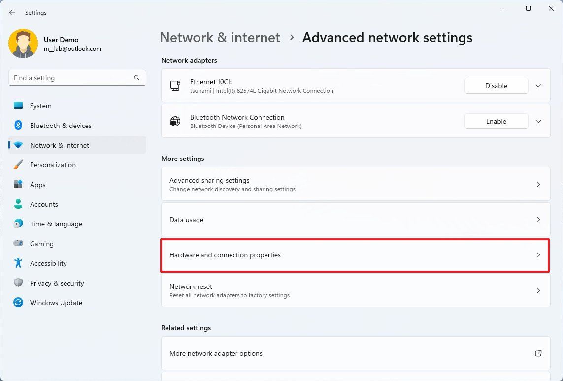Viewport: 563px width, 381px height.
Task: Expand the Bluetooth Network Connection details
Action: click(x=538, y=121)
